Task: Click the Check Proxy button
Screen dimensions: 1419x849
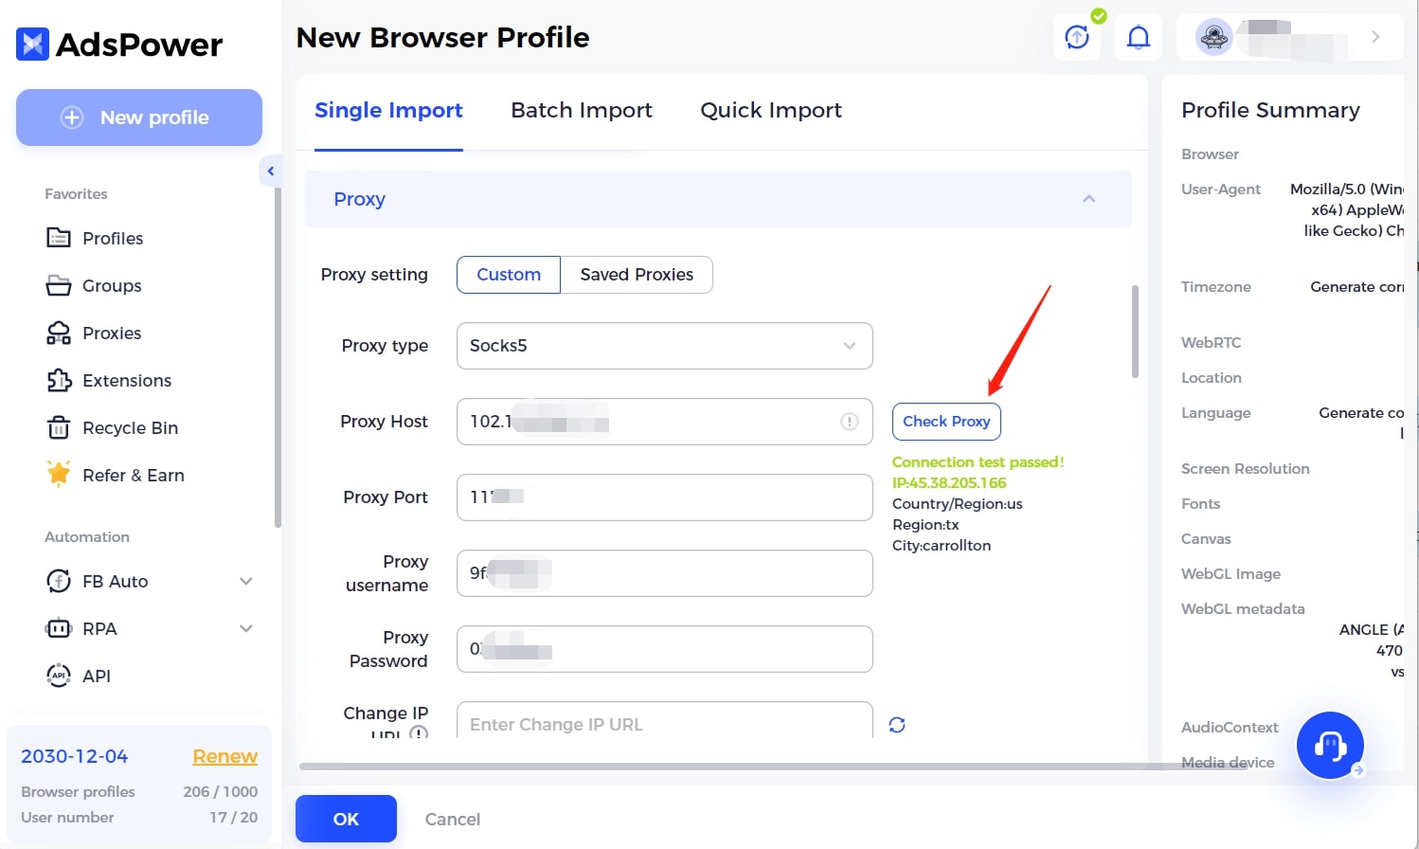Action: (x=946, y=422)
